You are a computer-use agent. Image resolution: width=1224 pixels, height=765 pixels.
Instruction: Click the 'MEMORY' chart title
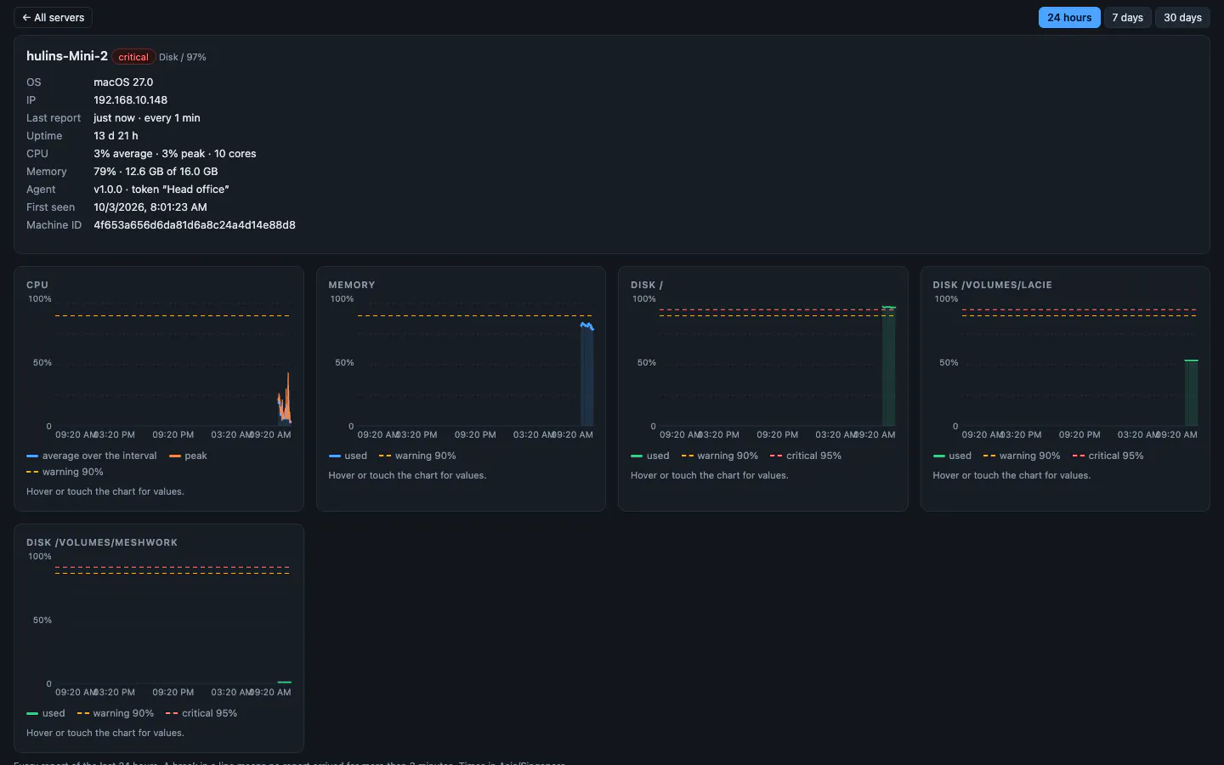[x=352, y=285]
